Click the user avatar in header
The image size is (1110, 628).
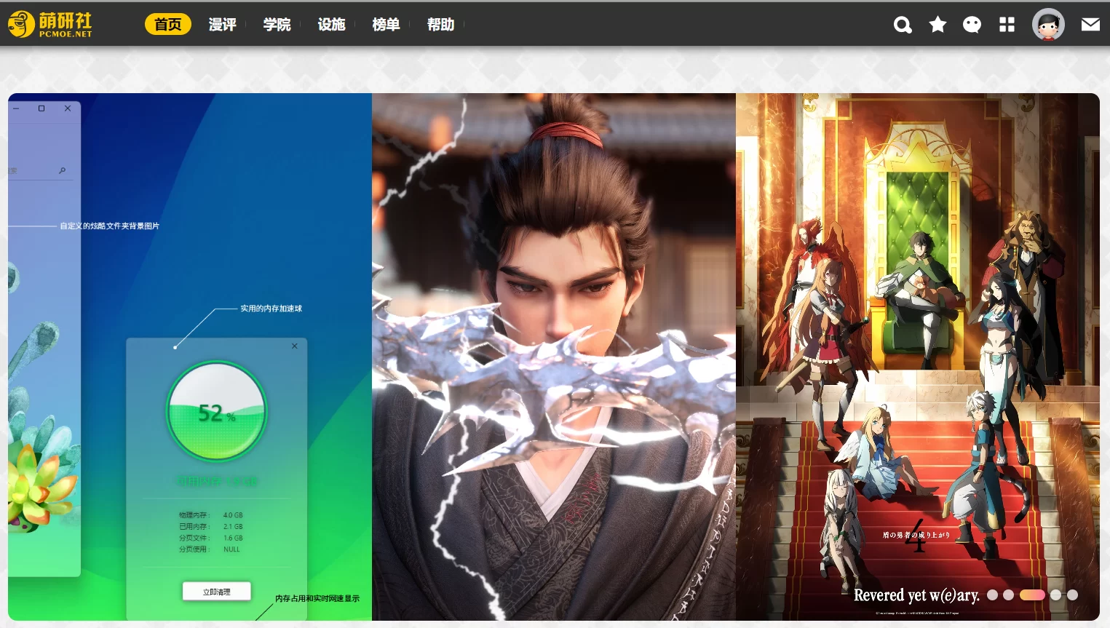coord(1048,25)
